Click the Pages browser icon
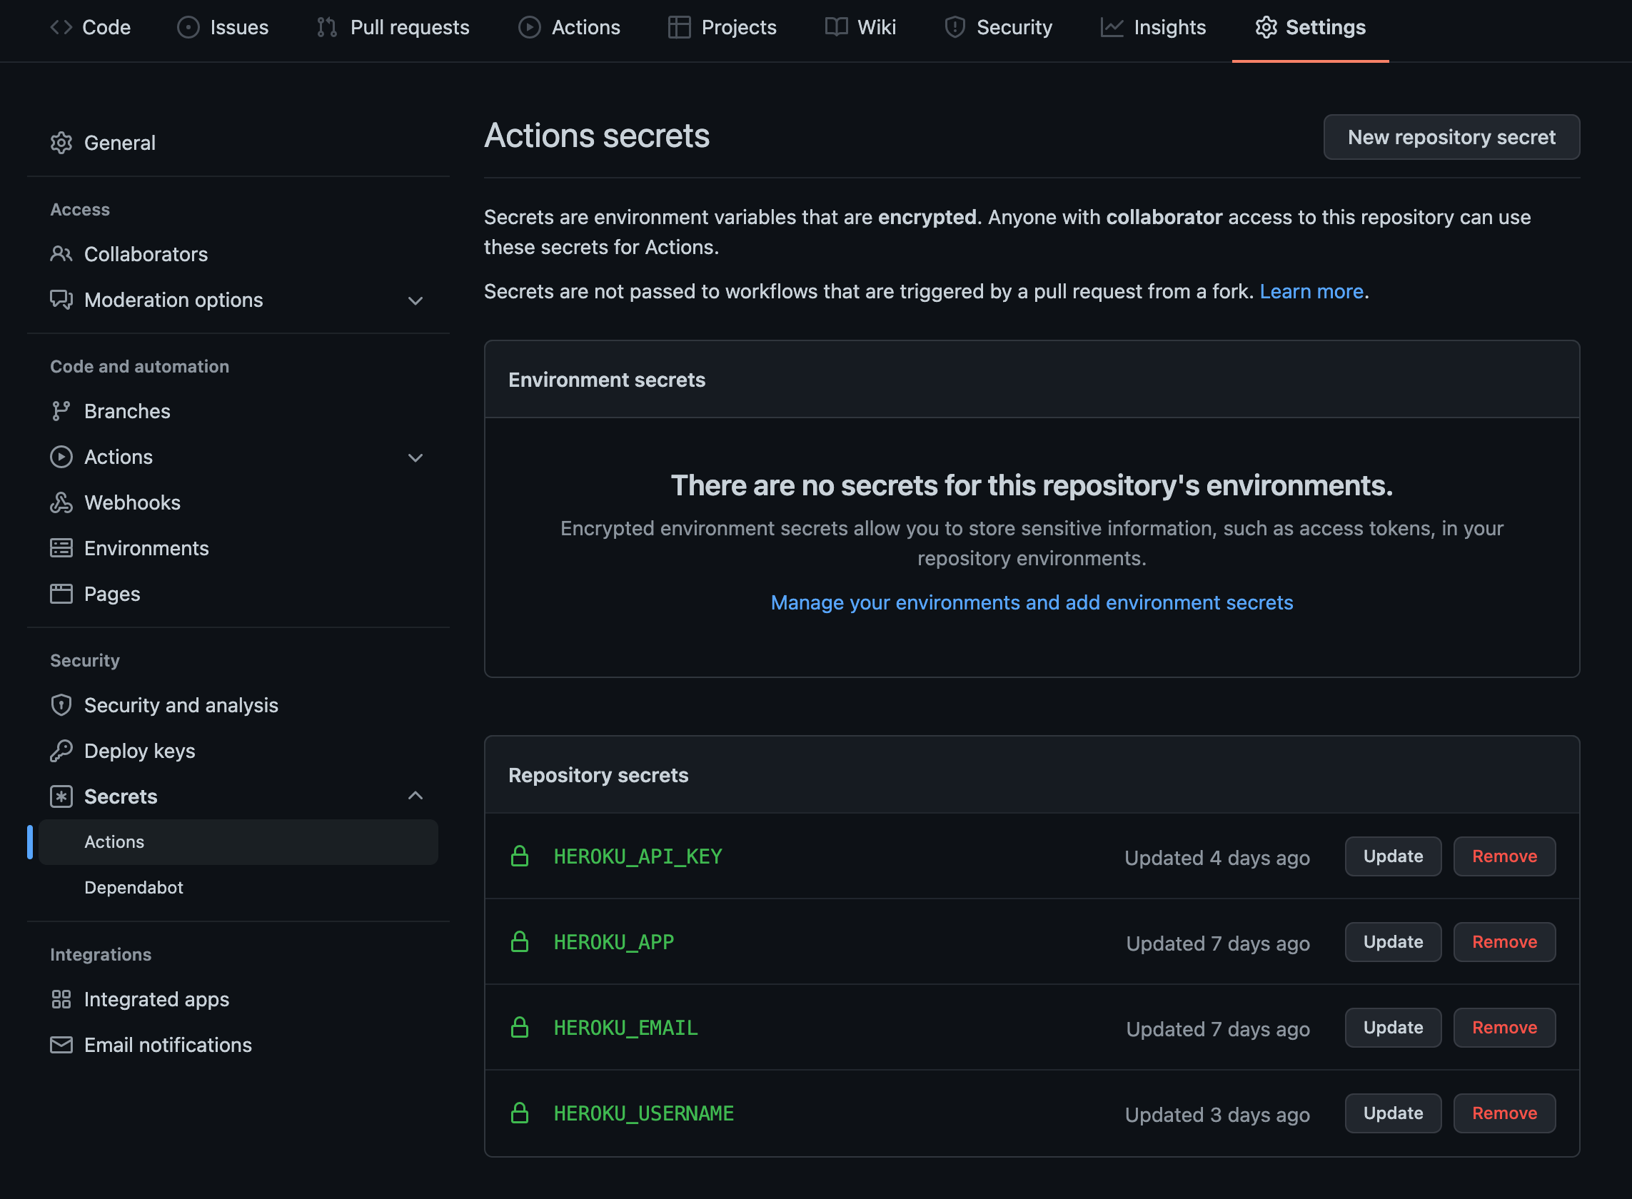This screenshot has width=1632, height=1199. click(x=61, y=594)
